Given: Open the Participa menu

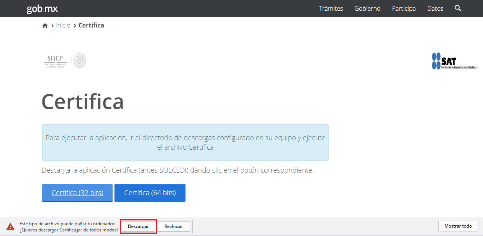Looking at the screenshot, I should tap(404, 8).
